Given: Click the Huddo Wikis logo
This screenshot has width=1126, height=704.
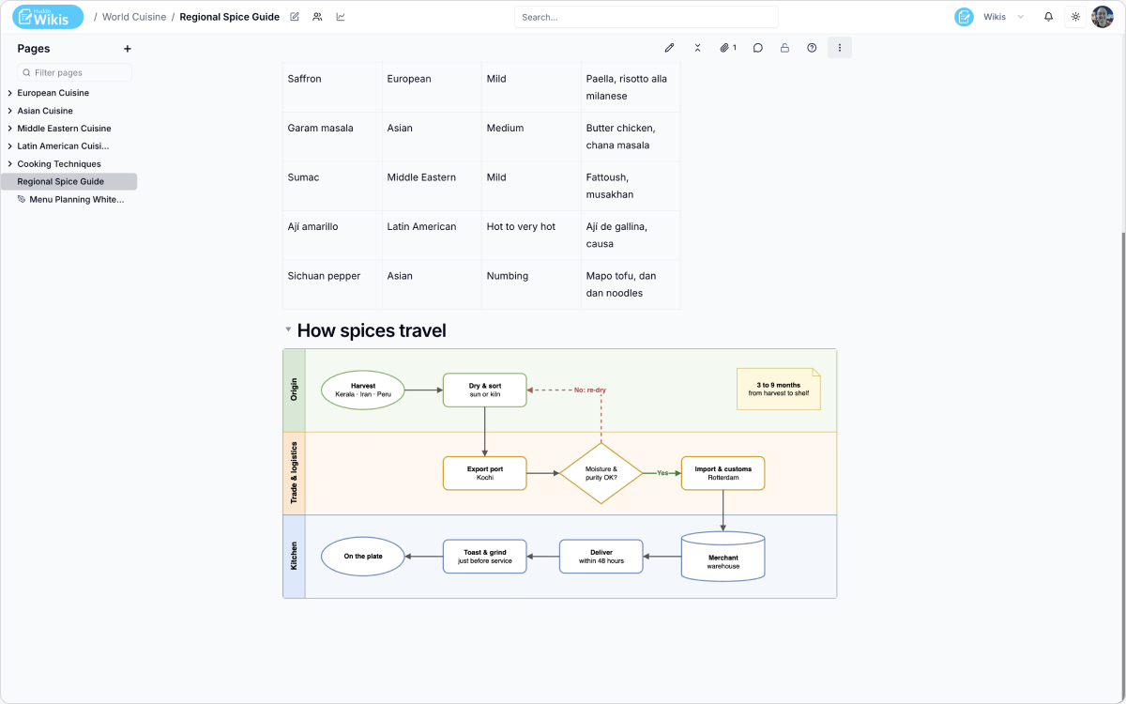Looking at the screenshot, I should (48, 17).
